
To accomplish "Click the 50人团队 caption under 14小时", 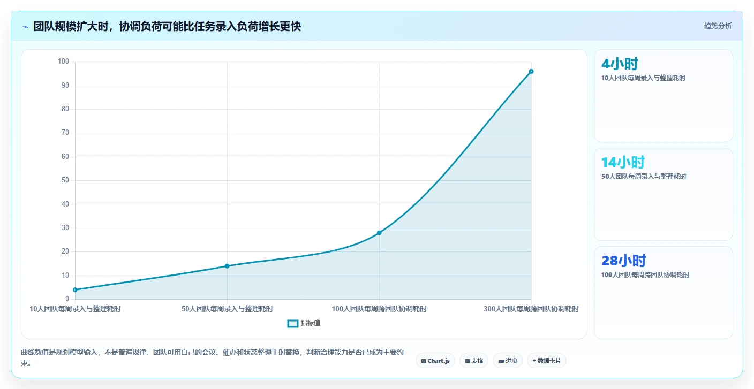I will (x=644, y=176).
